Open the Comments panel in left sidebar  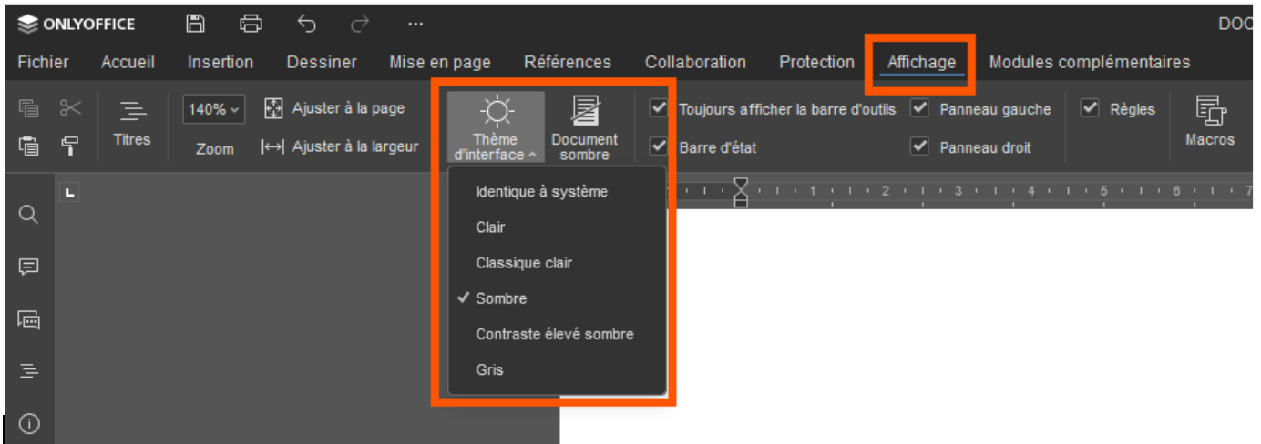[29, 267]
